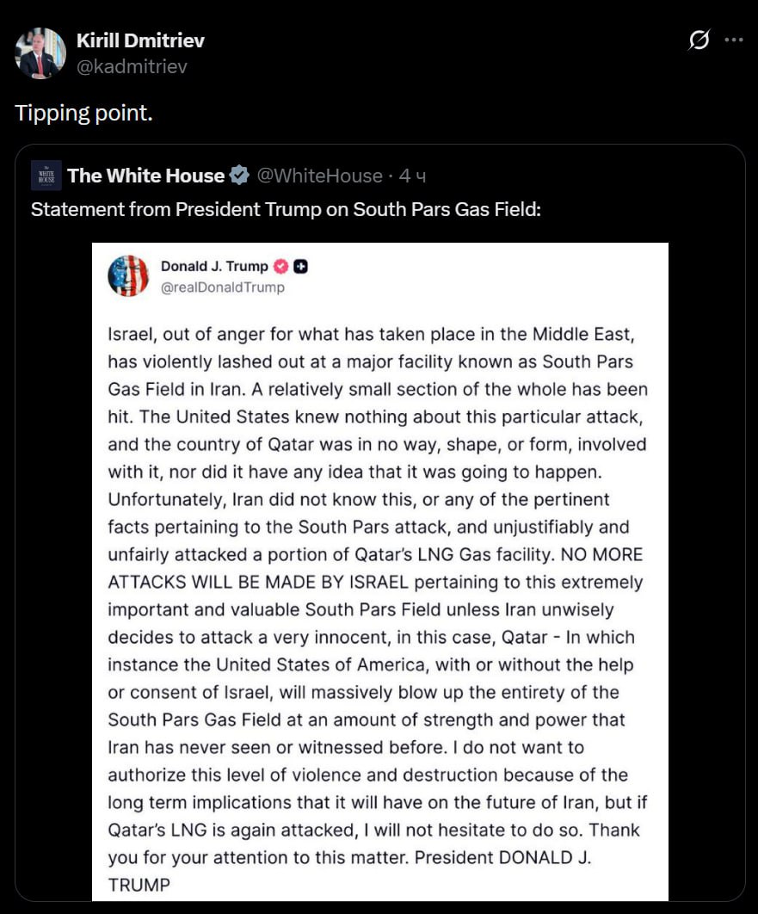This screenshot has height=914, width=758.
Task: Click the Donald J. Trump name in image
Action: coord(214,266)
